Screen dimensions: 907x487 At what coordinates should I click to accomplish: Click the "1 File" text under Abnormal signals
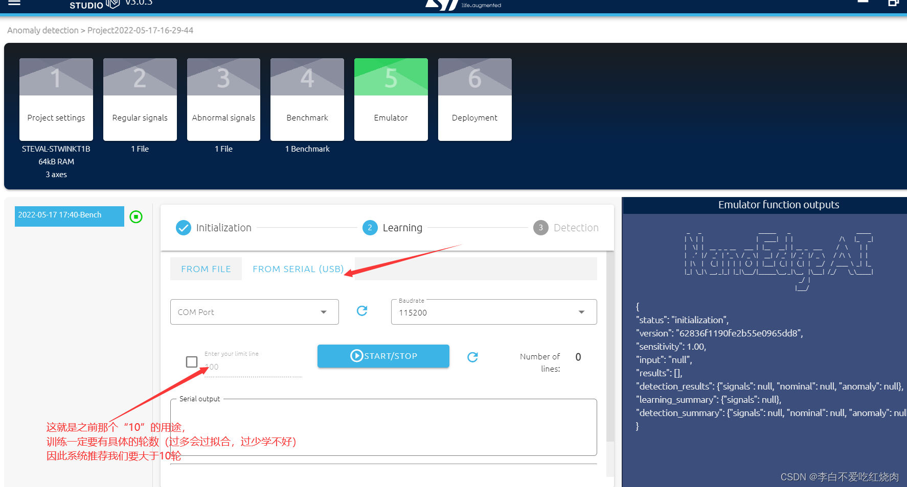[x=223, y=149]
